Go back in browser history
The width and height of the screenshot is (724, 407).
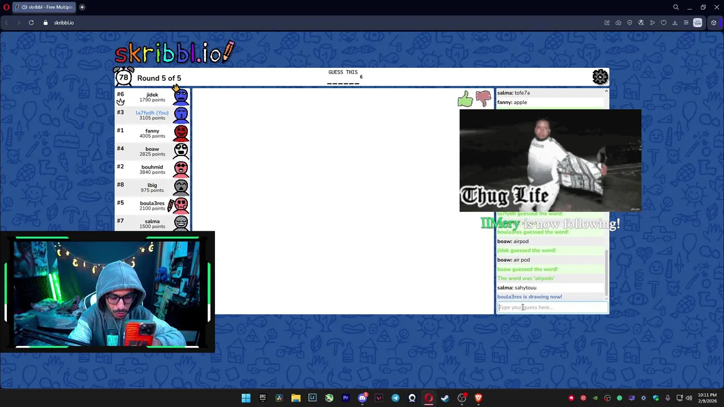coord(6,23)
